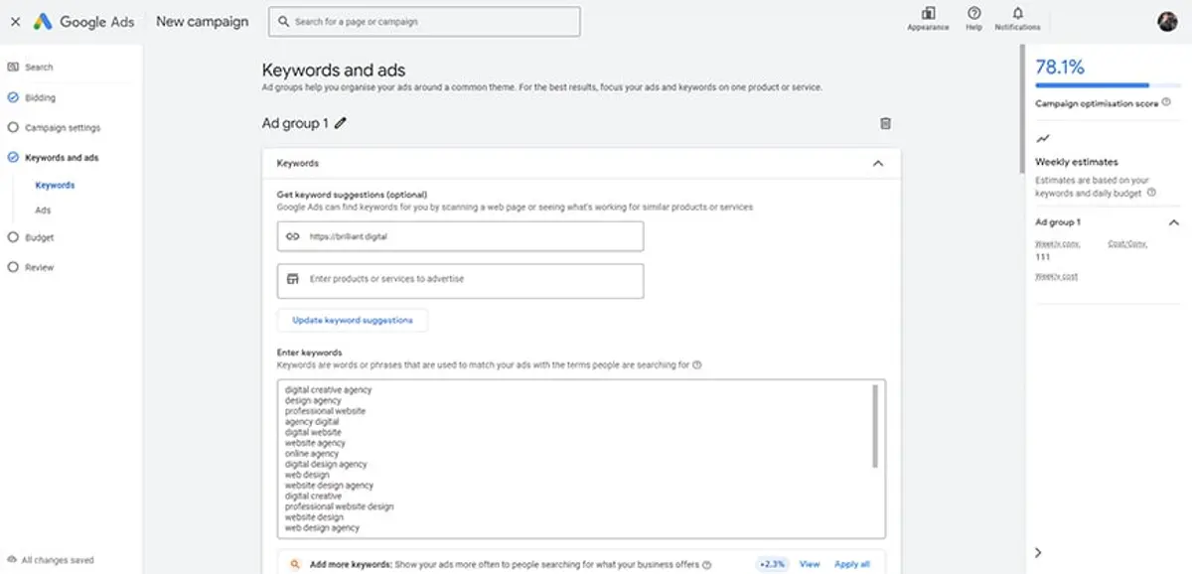Apply all suggested keywords

click(852, 563)
